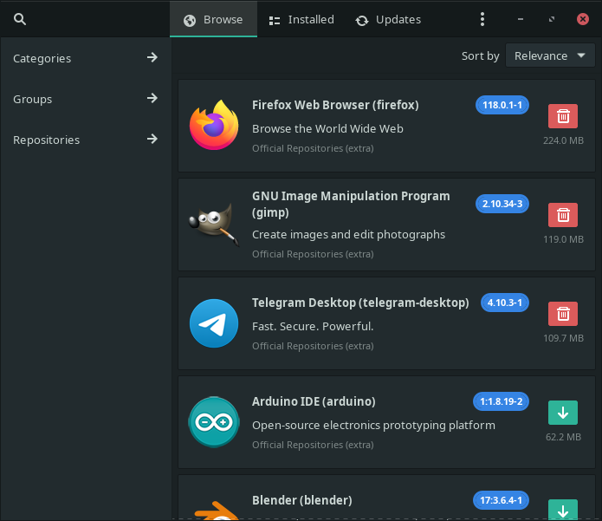Click the 119.0 MB size label
602x521 pixels.
pos(563,239)
